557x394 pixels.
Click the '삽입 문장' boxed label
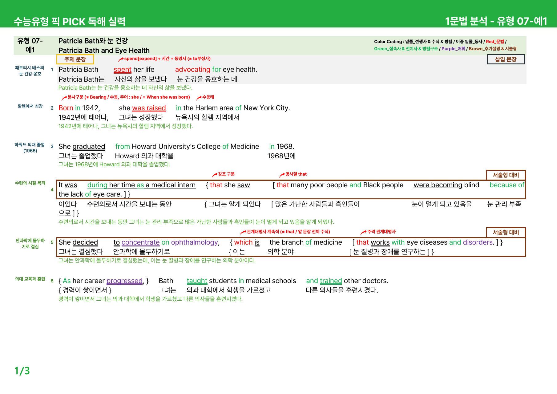(x=506, y=59)
